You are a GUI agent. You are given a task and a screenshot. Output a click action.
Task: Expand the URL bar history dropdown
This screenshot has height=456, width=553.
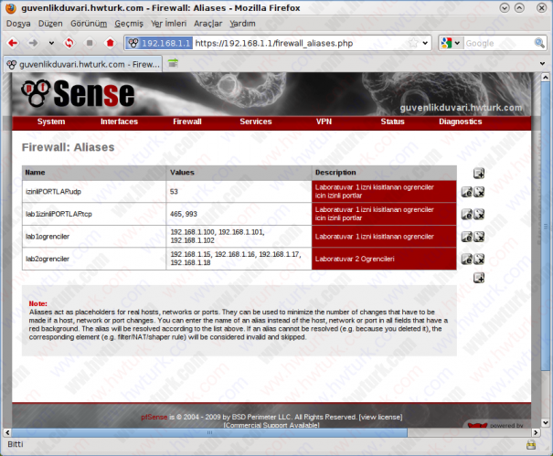point(425,43)
